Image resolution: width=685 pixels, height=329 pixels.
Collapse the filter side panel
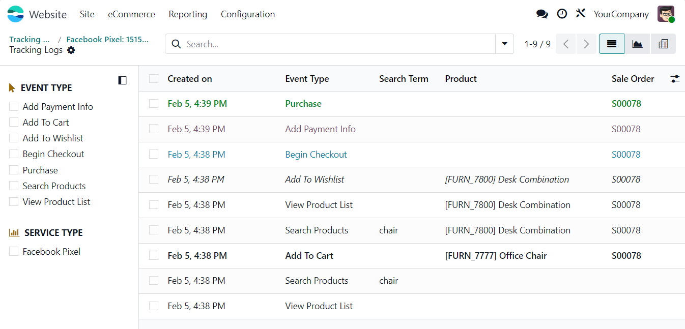tap(122, 80)
